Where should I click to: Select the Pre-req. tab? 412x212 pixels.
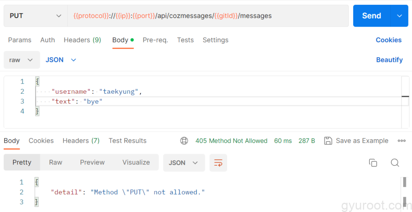(x=155, y=40)
